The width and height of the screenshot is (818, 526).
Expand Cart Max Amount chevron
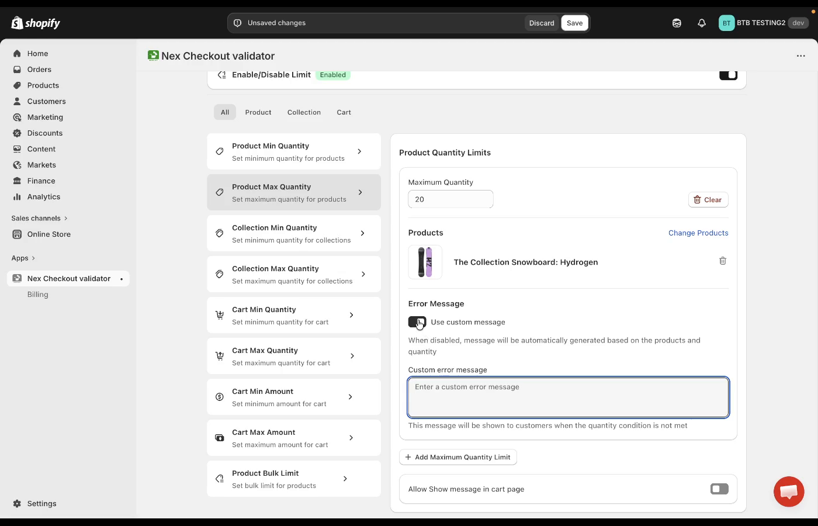pyautogui.click(x=351, y=438)
